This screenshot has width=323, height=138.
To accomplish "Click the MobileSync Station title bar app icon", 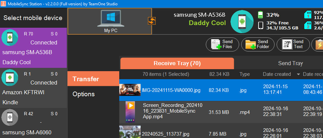I will (x=3, y=4).
